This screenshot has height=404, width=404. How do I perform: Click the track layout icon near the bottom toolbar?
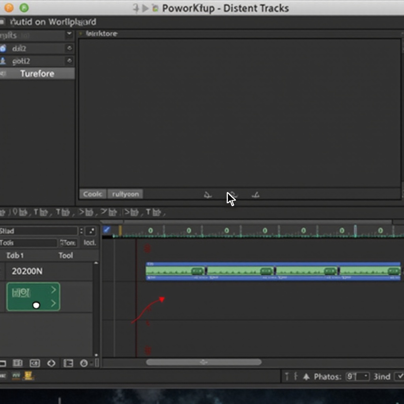(x=68, y=363)
